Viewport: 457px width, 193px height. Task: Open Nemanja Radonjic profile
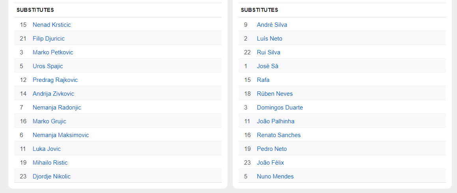tap(57, 108)
